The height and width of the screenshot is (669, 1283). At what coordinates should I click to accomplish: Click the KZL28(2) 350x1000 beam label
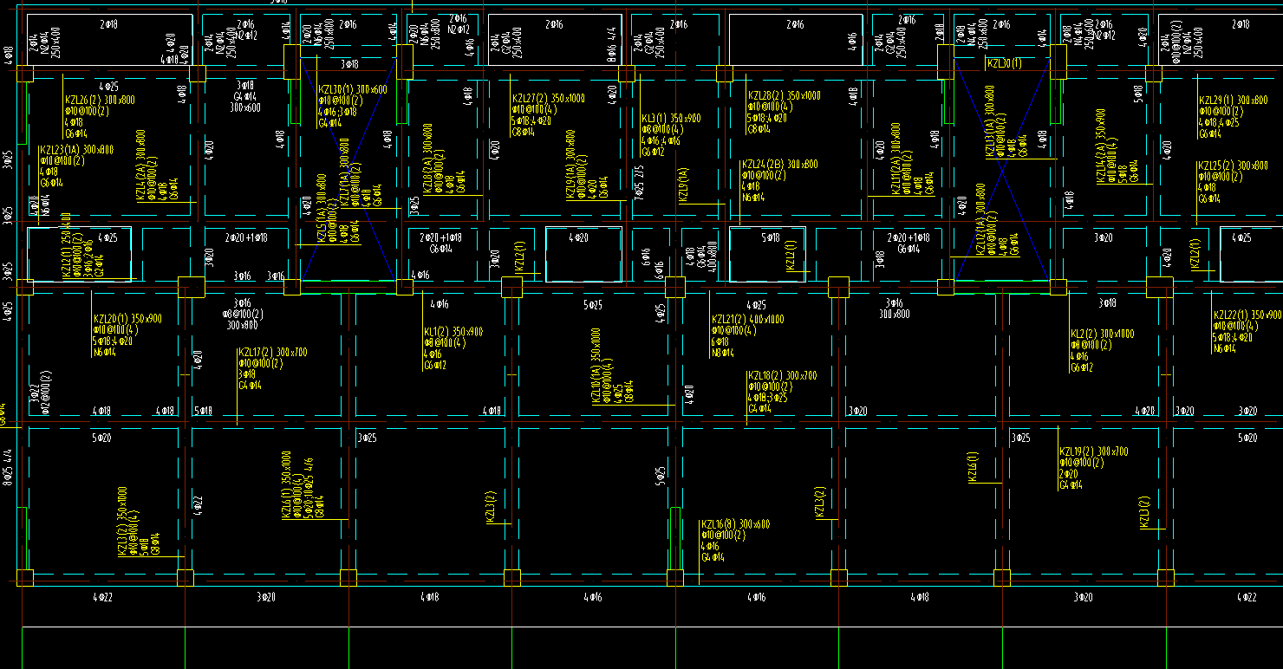coord(784,95)
